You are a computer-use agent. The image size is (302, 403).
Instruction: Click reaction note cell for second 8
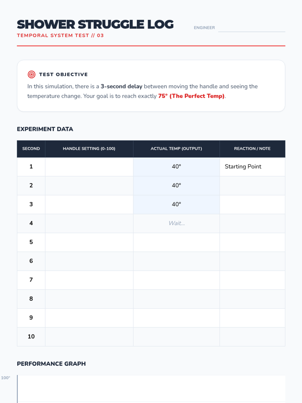252,299
